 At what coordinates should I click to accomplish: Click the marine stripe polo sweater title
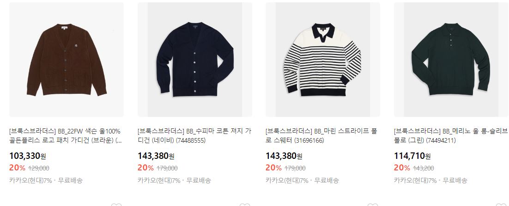[x=321, y=136]
